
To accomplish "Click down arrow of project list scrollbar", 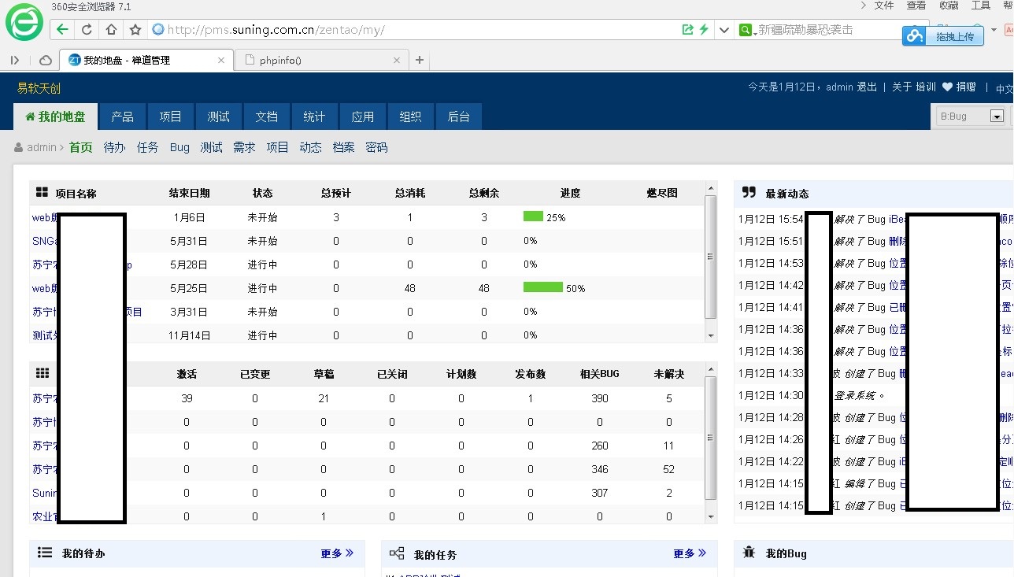I will (711, 336).
